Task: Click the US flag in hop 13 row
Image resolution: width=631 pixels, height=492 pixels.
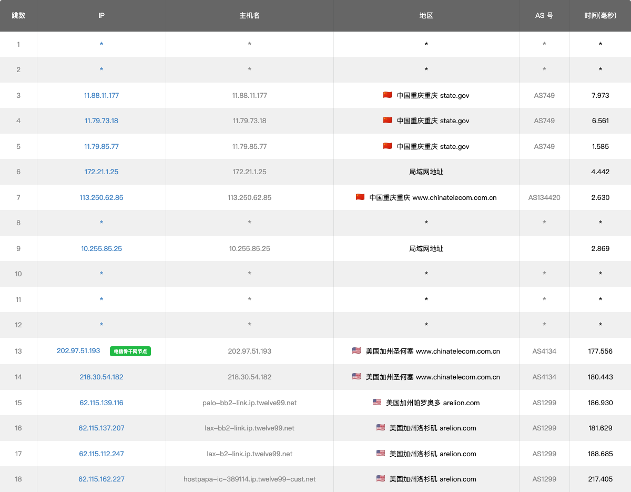Action: [x=357, y=350]
